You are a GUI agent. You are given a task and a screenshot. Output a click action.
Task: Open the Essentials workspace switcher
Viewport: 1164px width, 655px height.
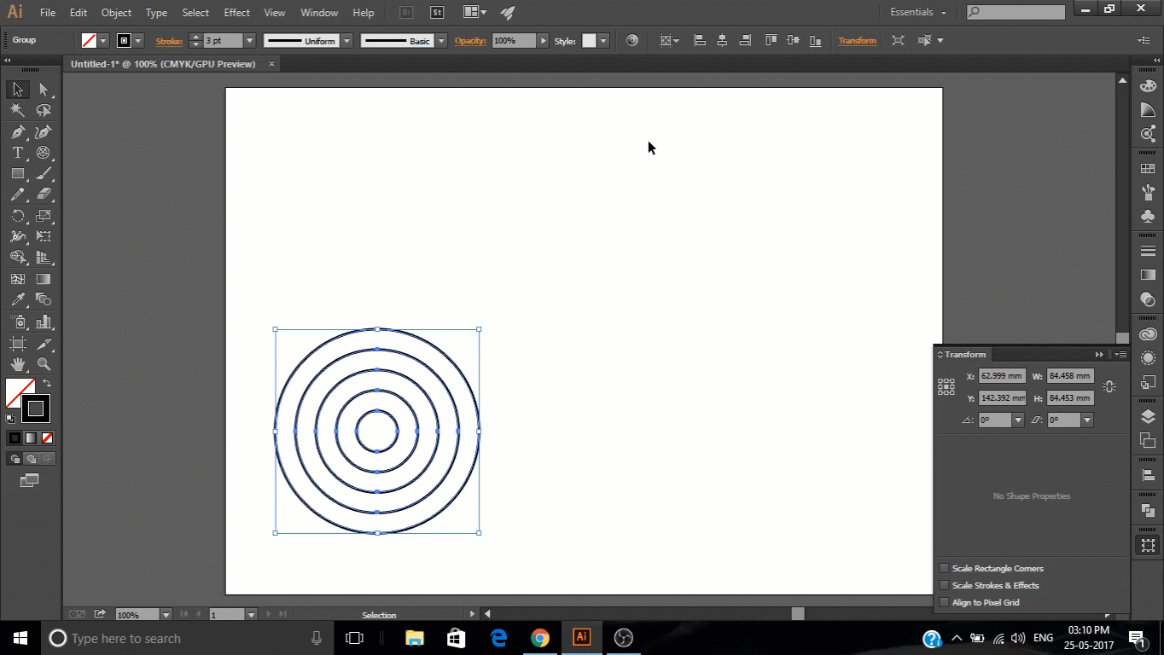pos(916,12)
